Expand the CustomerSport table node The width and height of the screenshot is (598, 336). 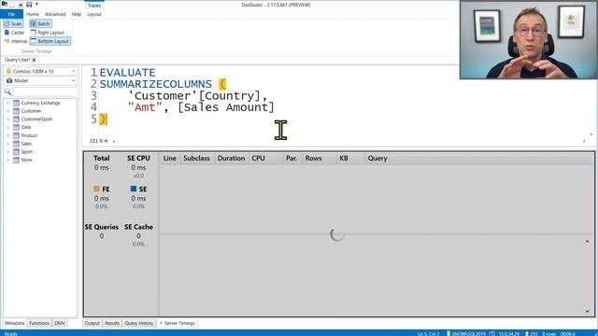[x=8, y=119]
